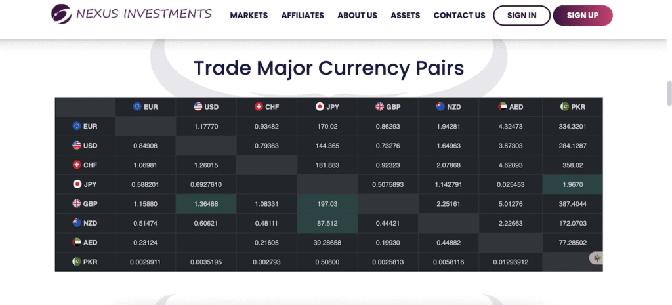The image size is (672, 305).
Task: Click the EUR flag in column header
Action: click(x=137, y=106)
